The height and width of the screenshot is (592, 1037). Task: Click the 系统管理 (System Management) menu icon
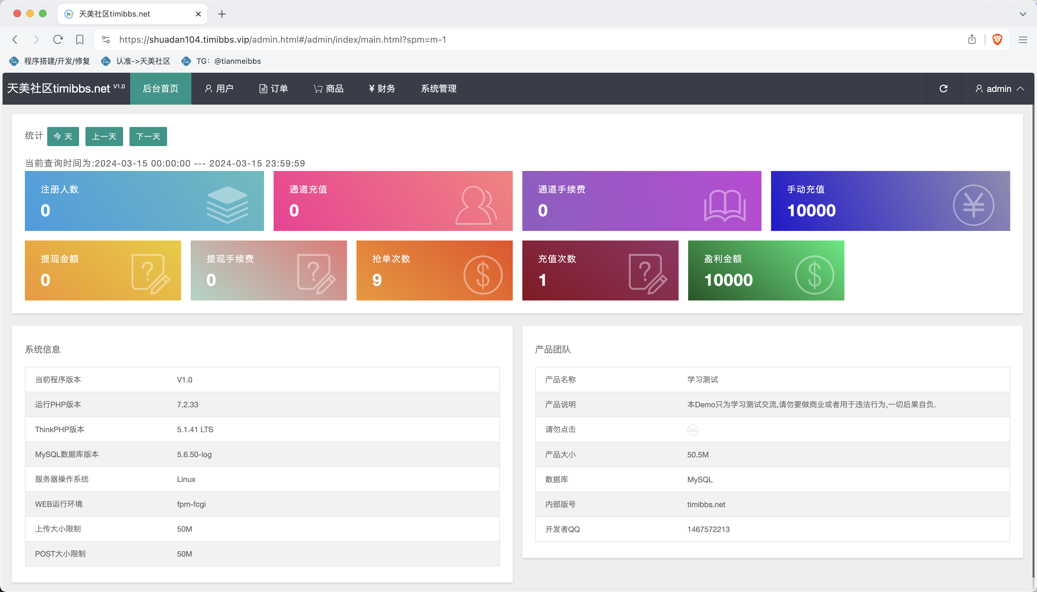point(439,88)
